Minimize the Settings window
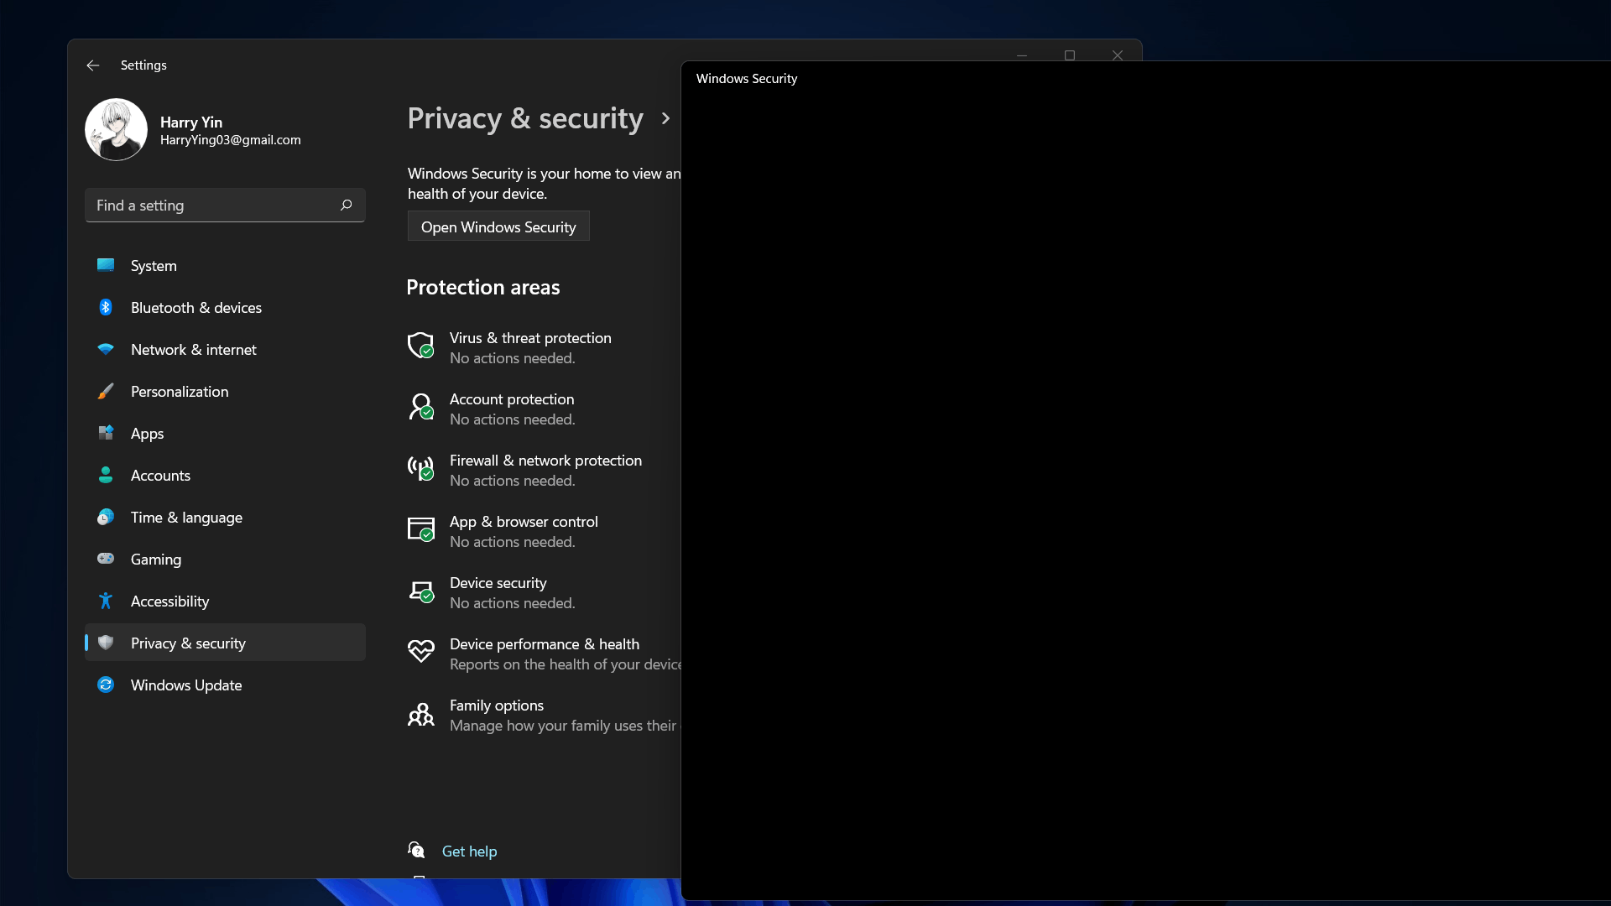Viewport: 1611px width, 906px height. point(1022,55)
